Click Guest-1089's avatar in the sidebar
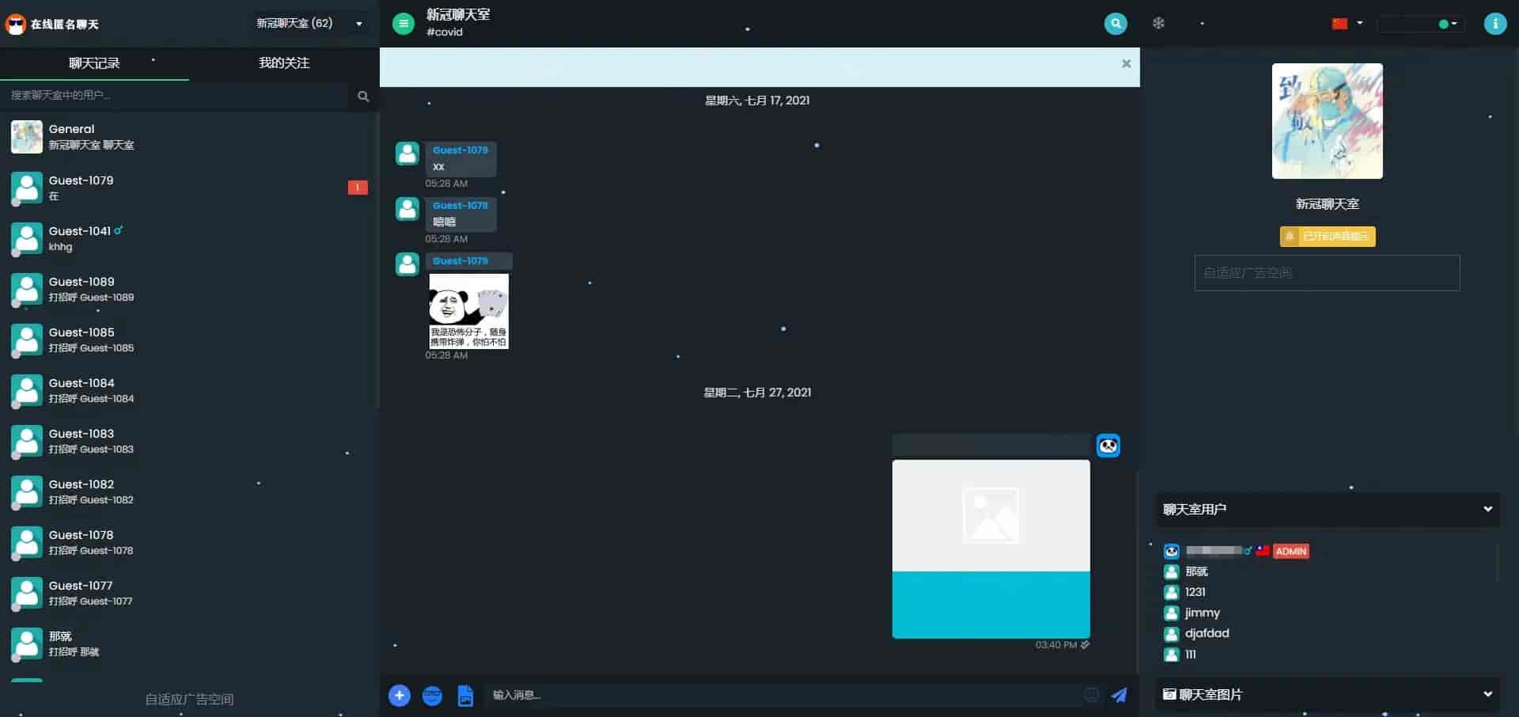 (27, 290)
